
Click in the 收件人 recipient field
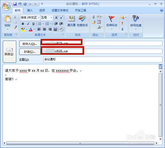click(103, 43)
